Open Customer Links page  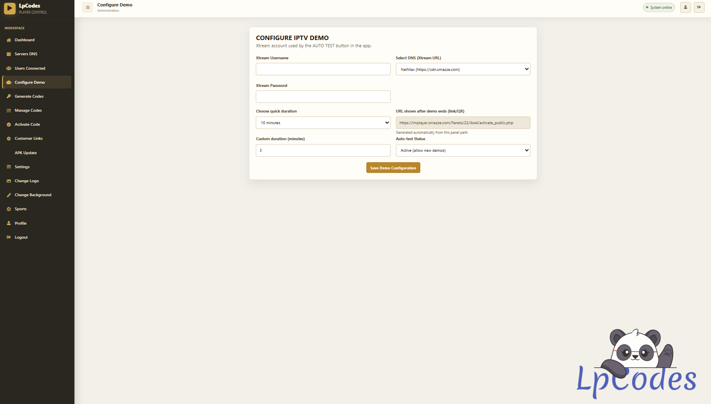point(37,139)
